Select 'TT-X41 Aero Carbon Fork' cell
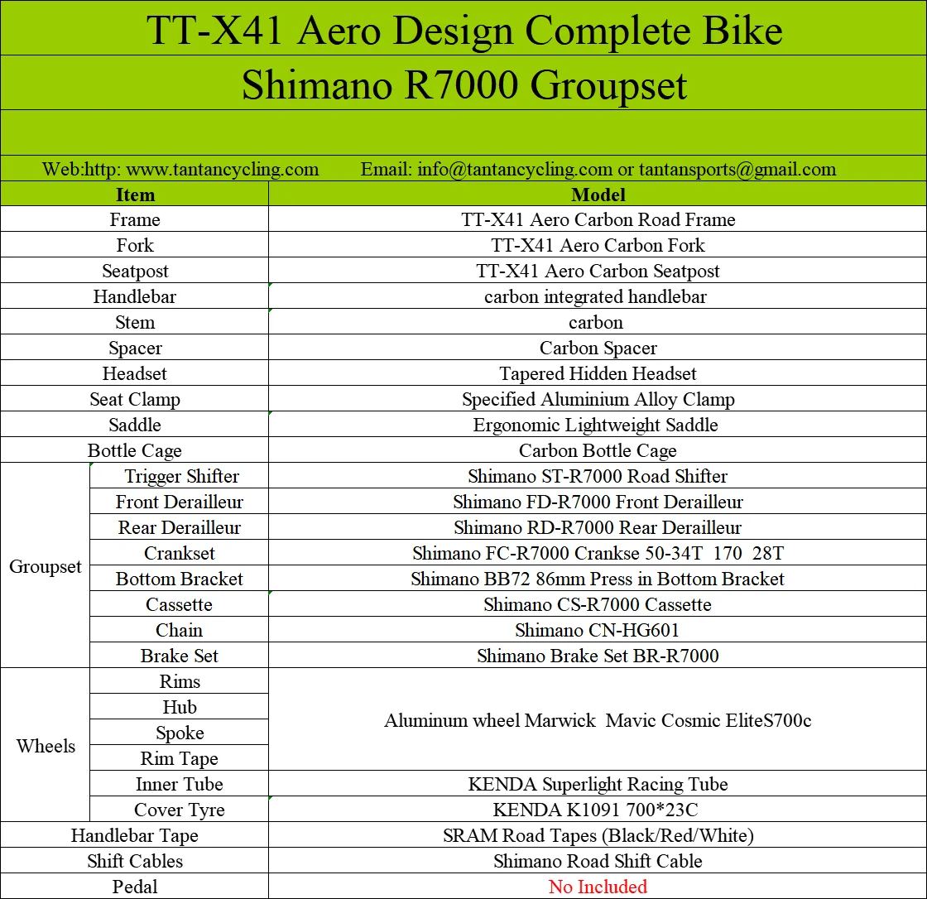The width and height of the screenshot is (927, 899). 598,245
